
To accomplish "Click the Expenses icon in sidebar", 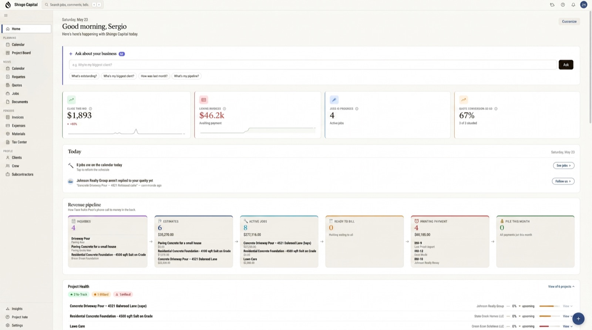I will (x=8, y=126).
